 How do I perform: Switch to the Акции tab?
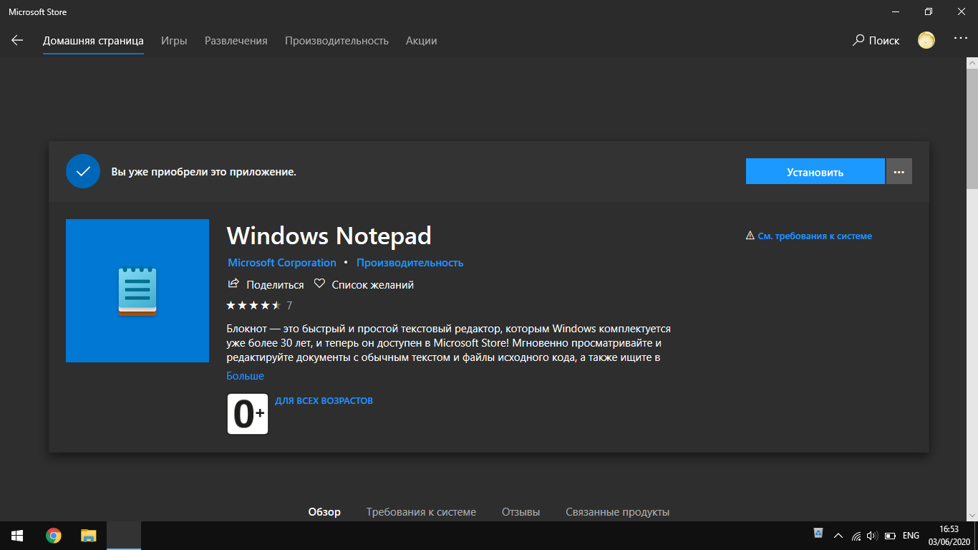click(x=421, y=41)
